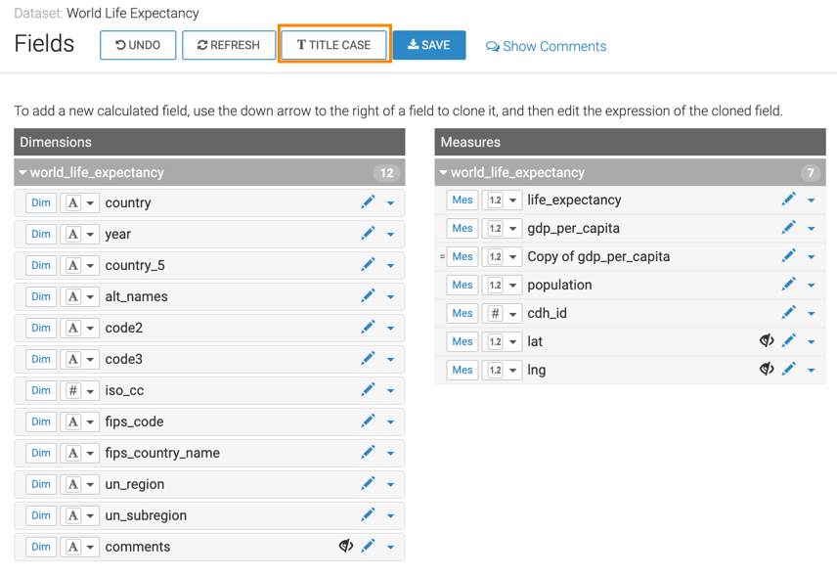837x577 pixels.
Task: Open the down arrow menu for code2
Action: coord(391,329)
